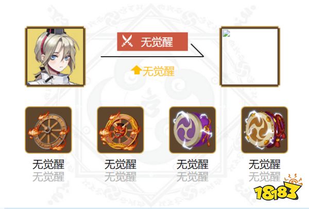Click black 无觉醒 label under wooden wheel
Screen dimensions: 309x209
48,164
